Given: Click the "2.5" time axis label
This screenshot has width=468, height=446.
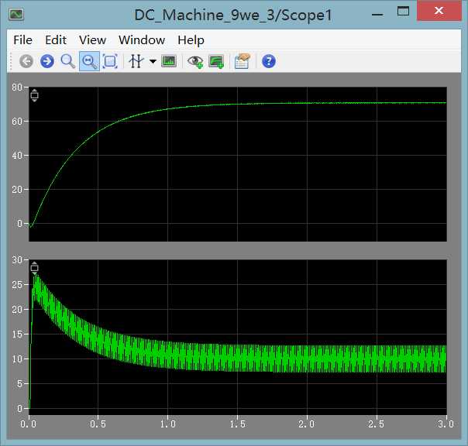Looking at the screenshot, I should coord(377,424).
